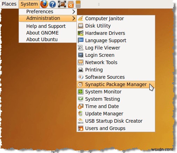Open Users and Groups
177x153 pixels.
pos(116,128)
